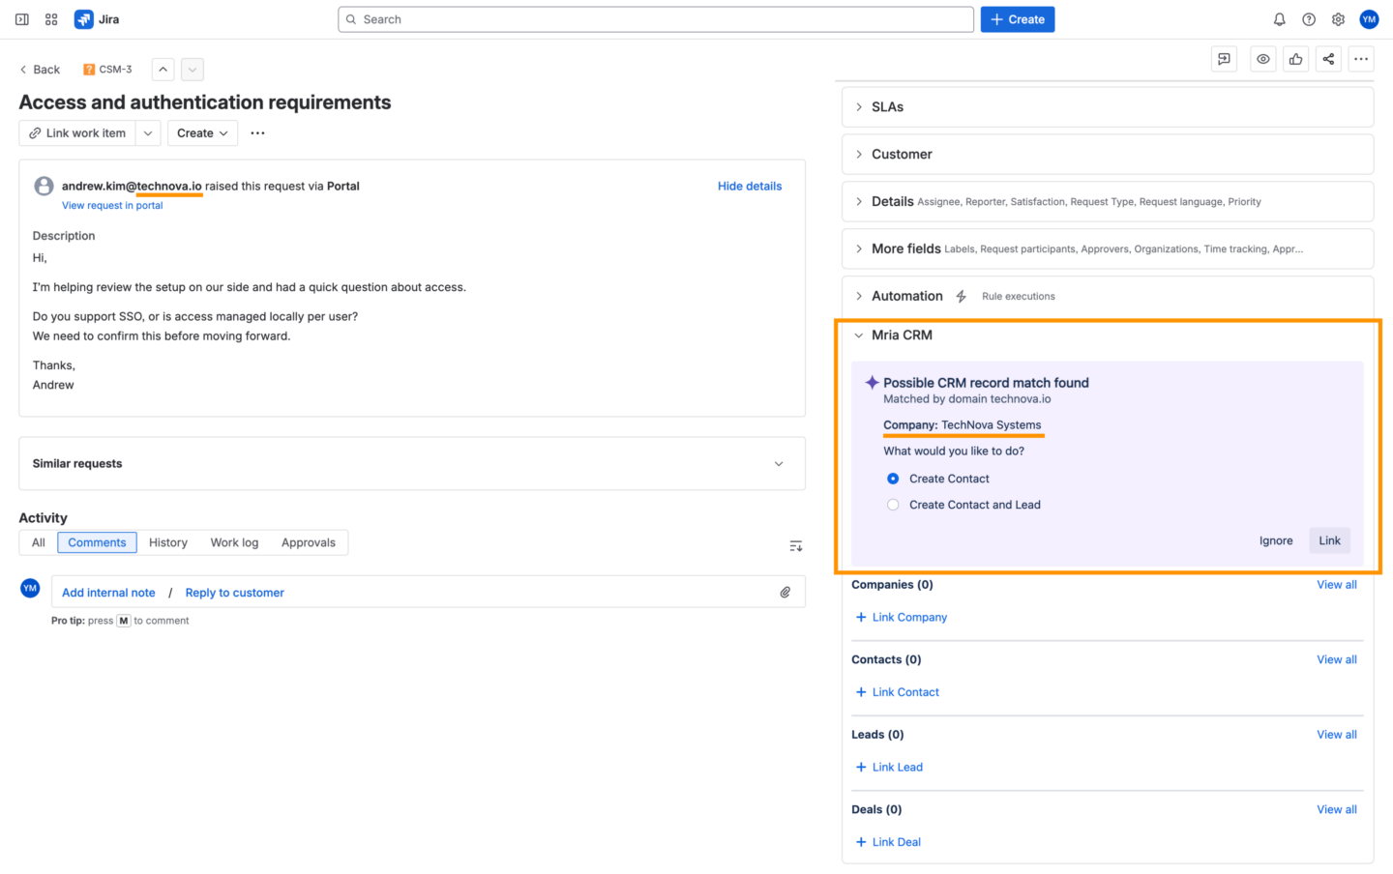This screenshot has height=874, width=1393.
Task: Select the Create Contact radio button
Action: pos(893,478)
